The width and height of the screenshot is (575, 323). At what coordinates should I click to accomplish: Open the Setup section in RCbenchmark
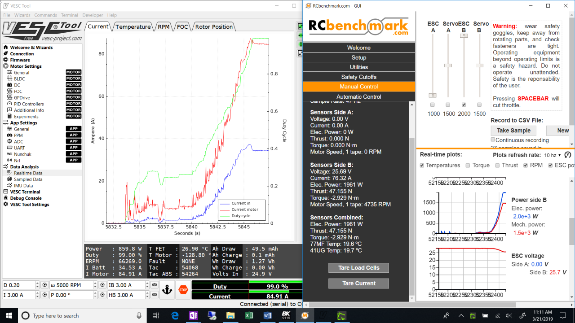pos(358,57)
